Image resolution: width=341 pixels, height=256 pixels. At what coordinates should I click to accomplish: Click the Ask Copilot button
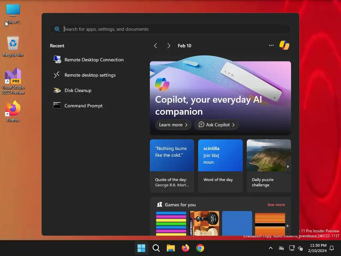tap(216, 125)
